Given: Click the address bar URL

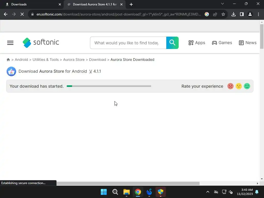Looking at the screenshot, I should click(x=119, y=14).
